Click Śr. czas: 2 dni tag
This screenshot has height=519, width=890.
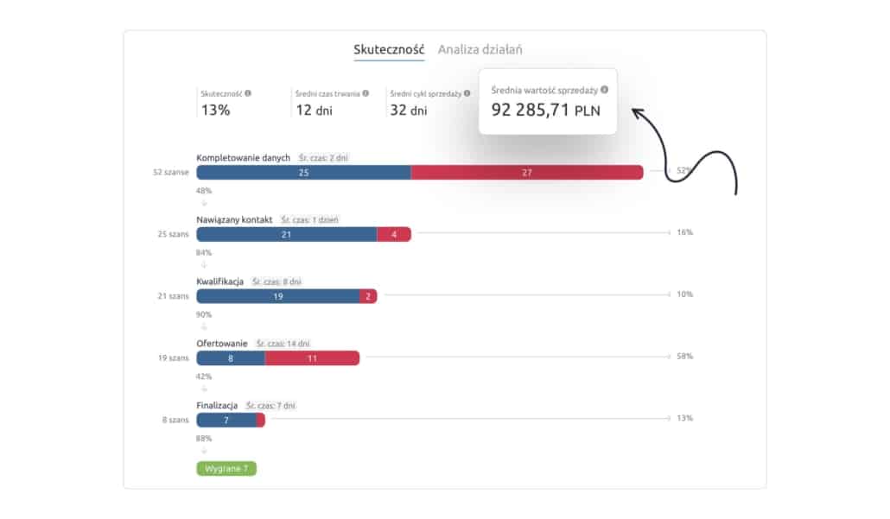coord(323,158)
